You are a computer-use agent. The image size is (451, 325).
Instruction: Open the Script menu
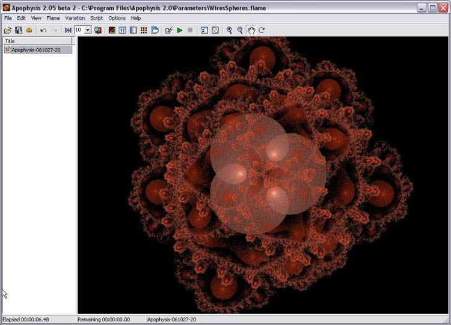pyautogui.click(x=96, y=18)
